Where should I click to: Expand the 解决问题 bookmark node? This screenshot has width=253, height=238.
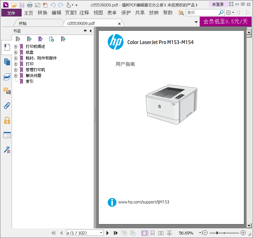16,76
